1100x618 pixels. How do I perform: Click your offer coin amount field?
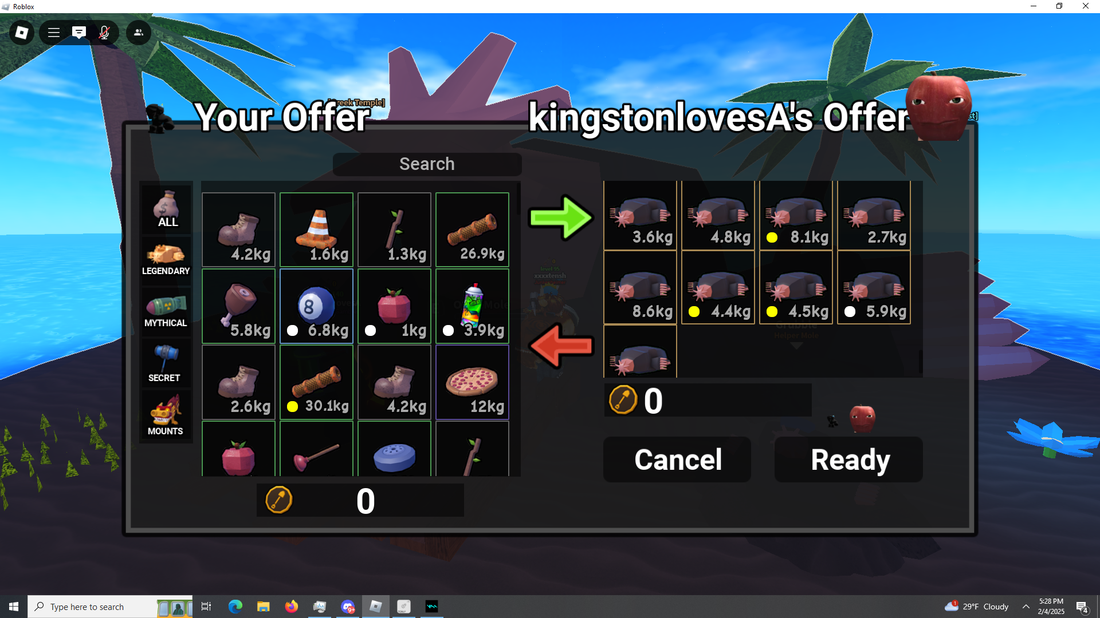tap(360, 500)
